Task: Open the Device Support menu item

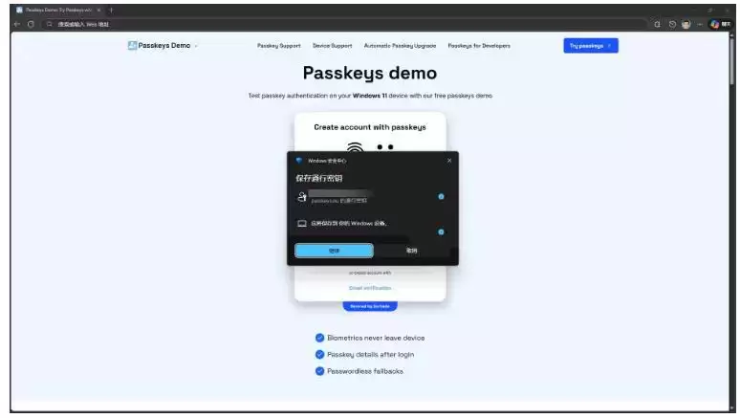Action: tap(333, 46)
